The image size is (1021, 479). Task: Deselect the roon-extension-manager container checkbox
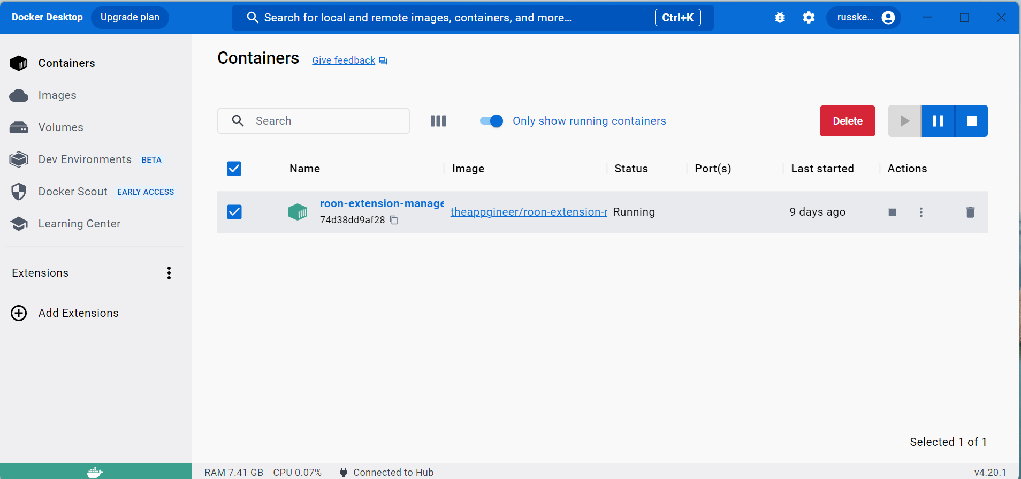[234, 212]
